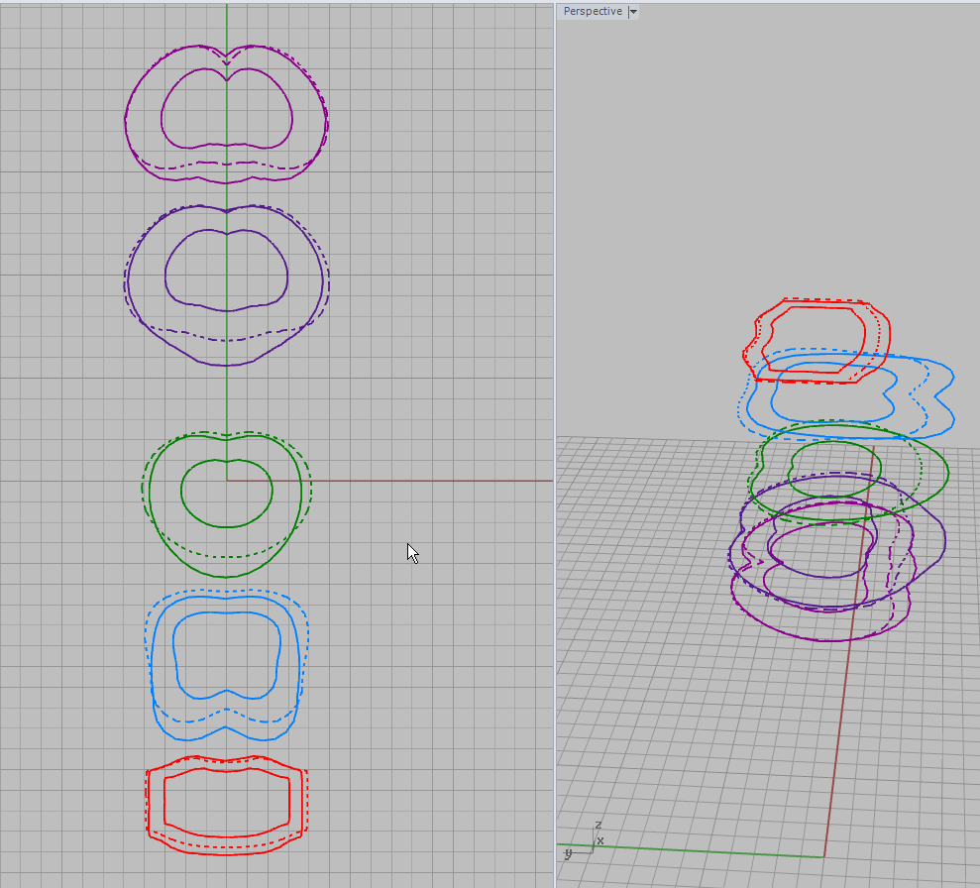
Task: Open the Perspective viewport title menu
Action: (593, 11)
